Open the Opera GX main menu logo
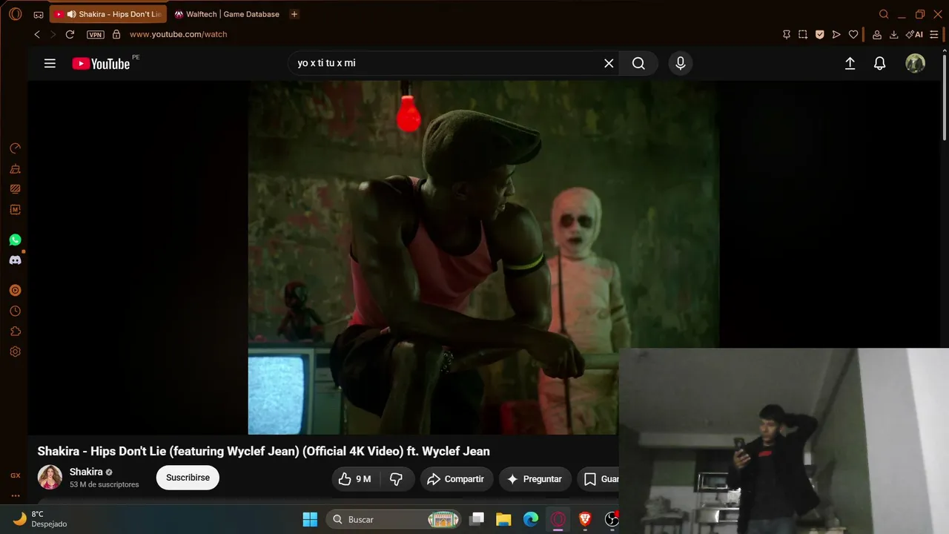The height and width of the screenshot is (534, 949). [16, 14]
